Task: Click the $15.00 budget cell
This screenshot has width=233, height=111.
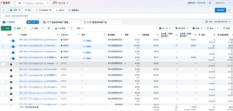Action: (132, 46)
